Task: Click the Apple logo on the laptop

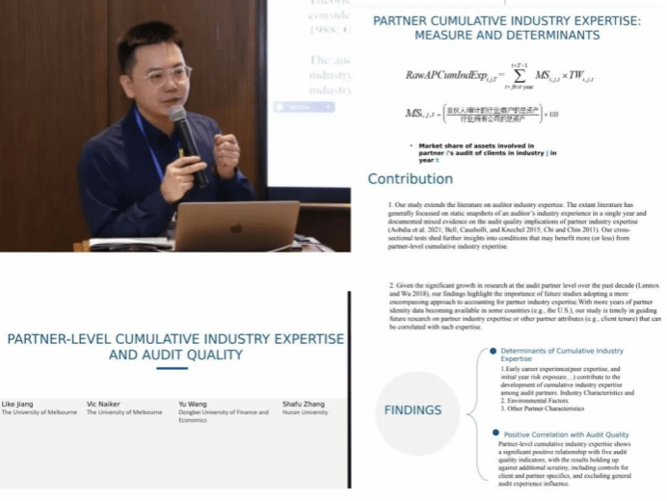Action: pos(236,229)
